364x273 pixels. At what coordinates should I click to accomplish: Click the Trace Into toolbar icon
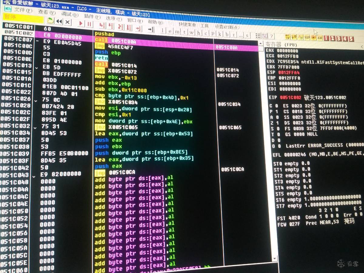(121, 27)
